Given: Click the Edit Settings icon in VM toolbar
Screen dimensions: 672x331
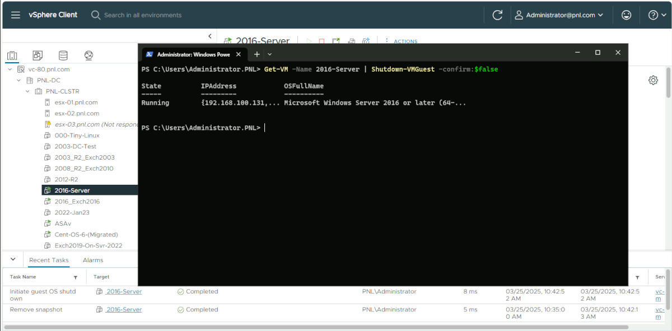Looking at the screenshot, I should 352,41.
